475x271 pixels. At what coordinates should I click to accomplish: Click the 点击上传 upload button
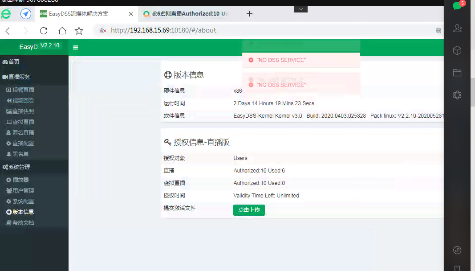click(x=249, y=209)
